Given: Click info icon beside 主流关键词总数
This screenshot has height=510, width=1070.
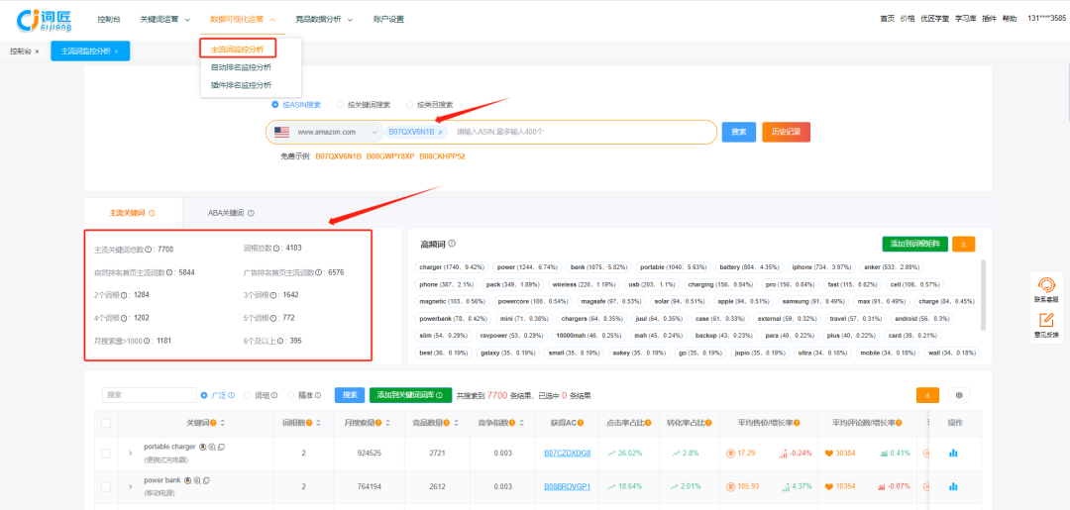Looking at the screenshot, I should tap(150, 250).
